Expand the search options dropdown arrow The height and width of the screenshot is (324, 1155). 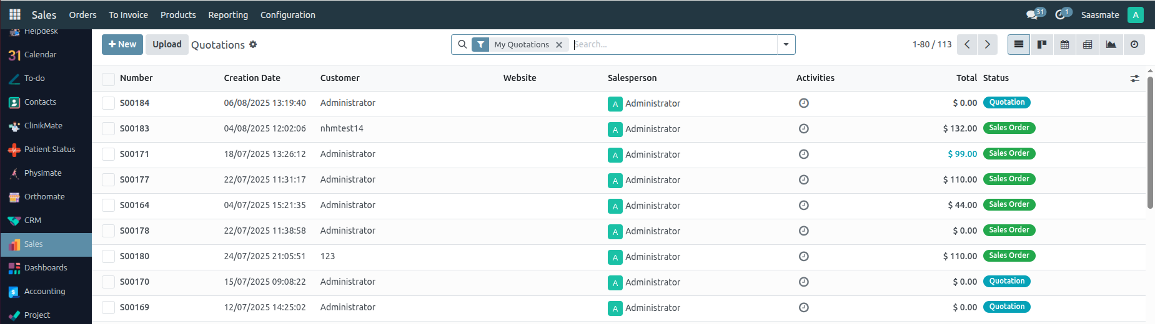click(786, 44)
